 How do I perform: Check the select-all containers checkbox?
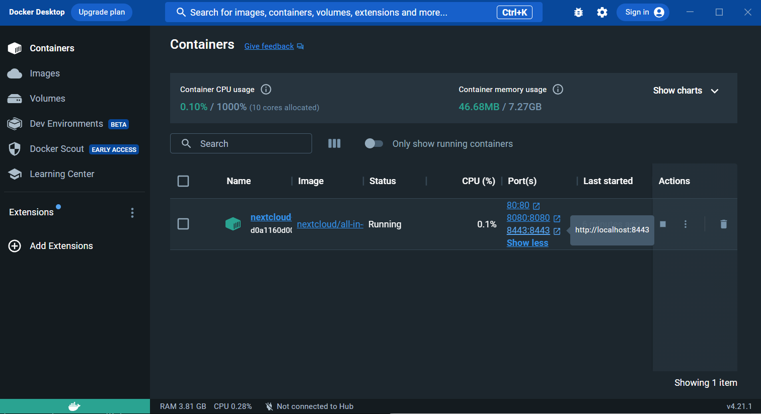coord(183,181)
